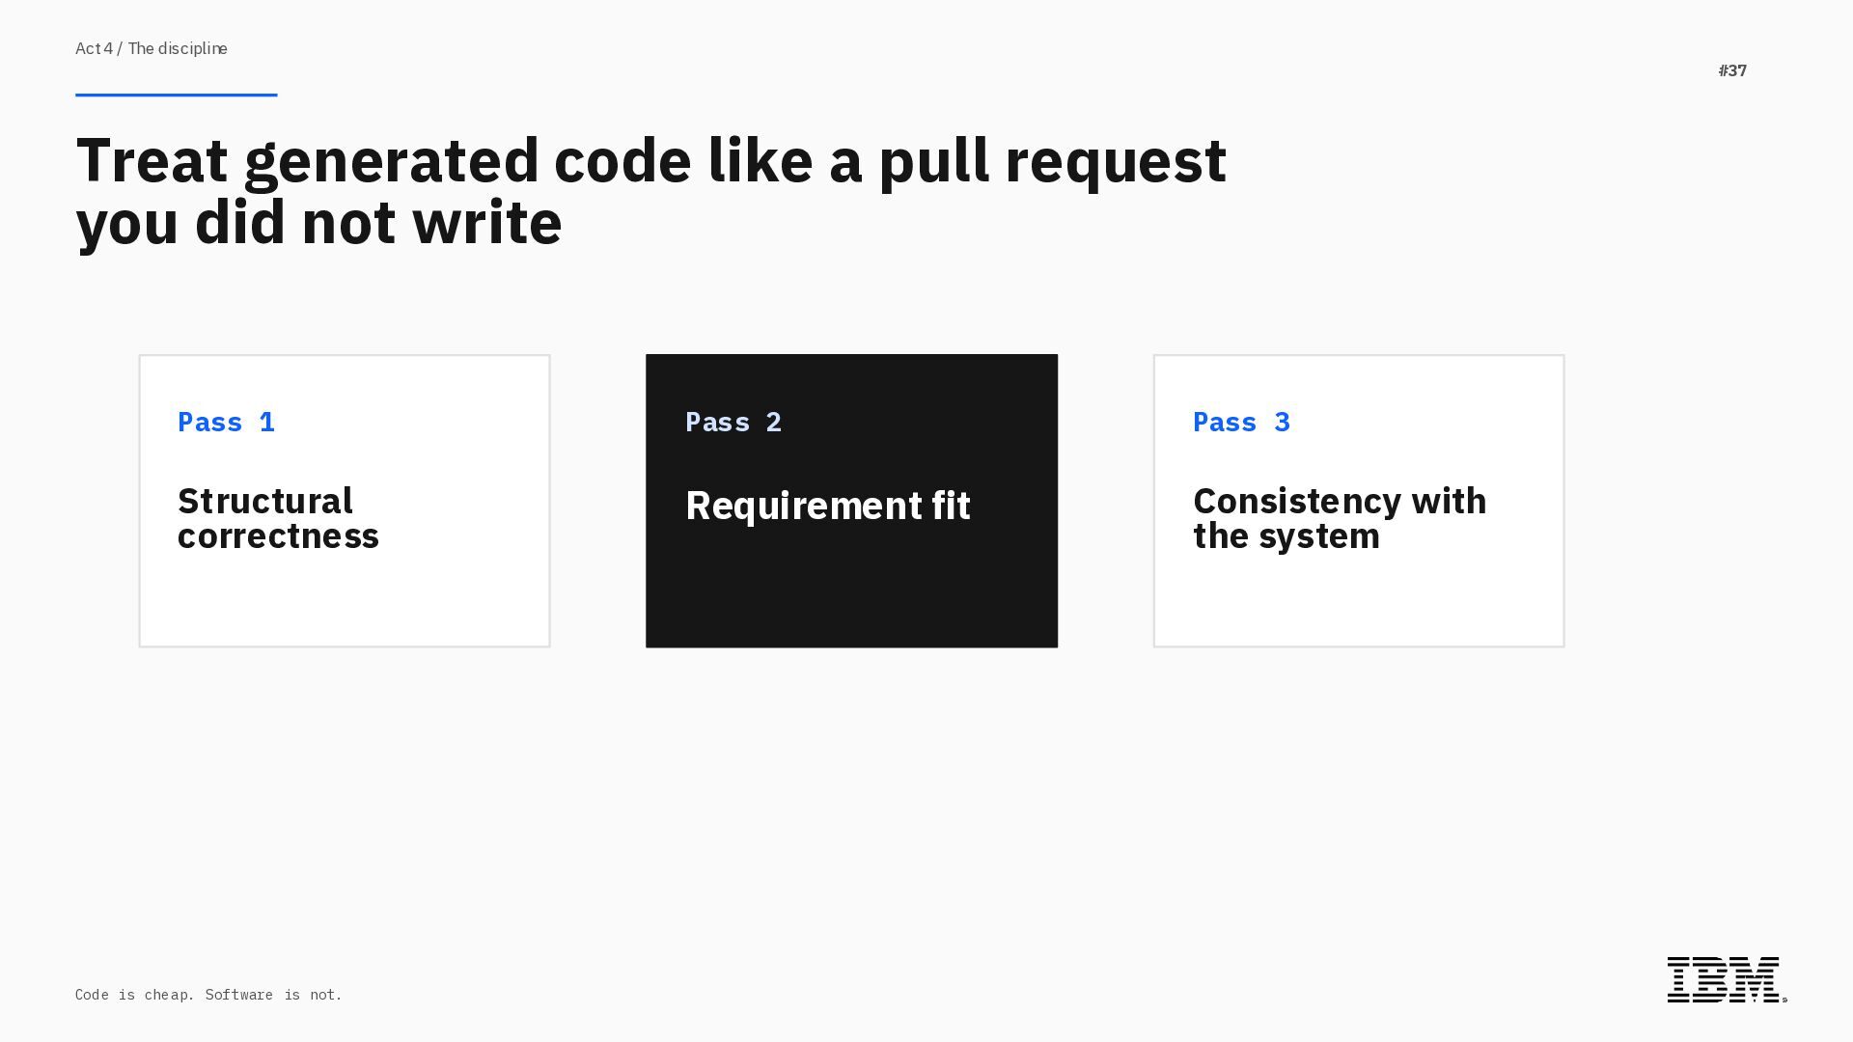The width and height of the screenshot is (1853, 1042).
Task: Click the 'Act 4' breadcrumb text
Action: pyautogui.click(x=94, y=48)
